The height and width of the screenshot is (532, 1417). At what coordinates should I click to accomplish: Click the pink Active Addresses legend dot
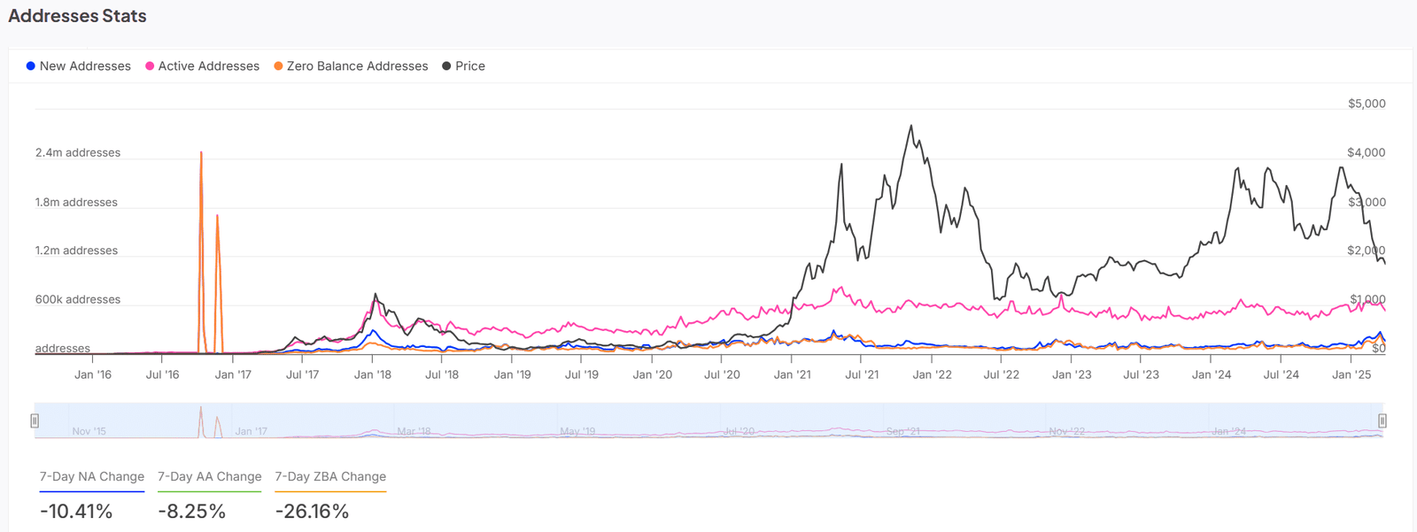(x=150, y=66)
